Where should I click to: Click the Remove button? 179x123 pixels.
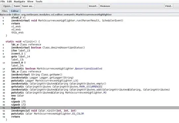pyautogui.click(x=105, y=6)
